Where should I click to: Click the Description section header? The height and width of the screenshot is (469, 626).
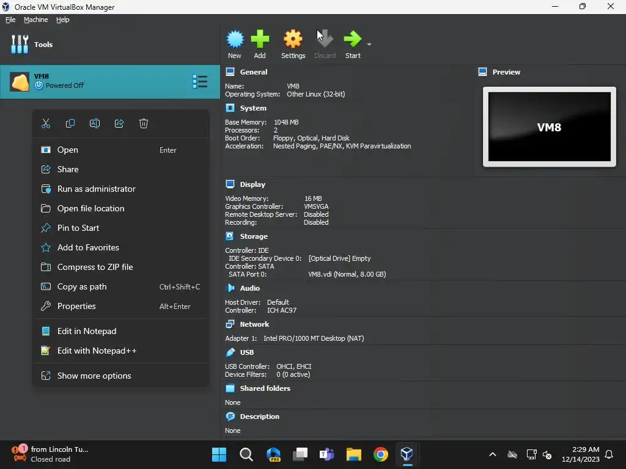259,416
